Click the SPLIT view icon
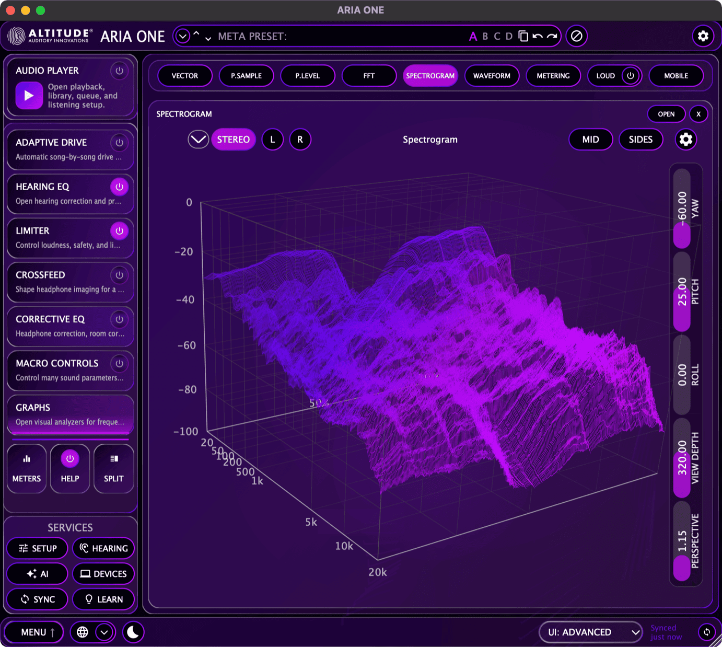 pos(114,459)
